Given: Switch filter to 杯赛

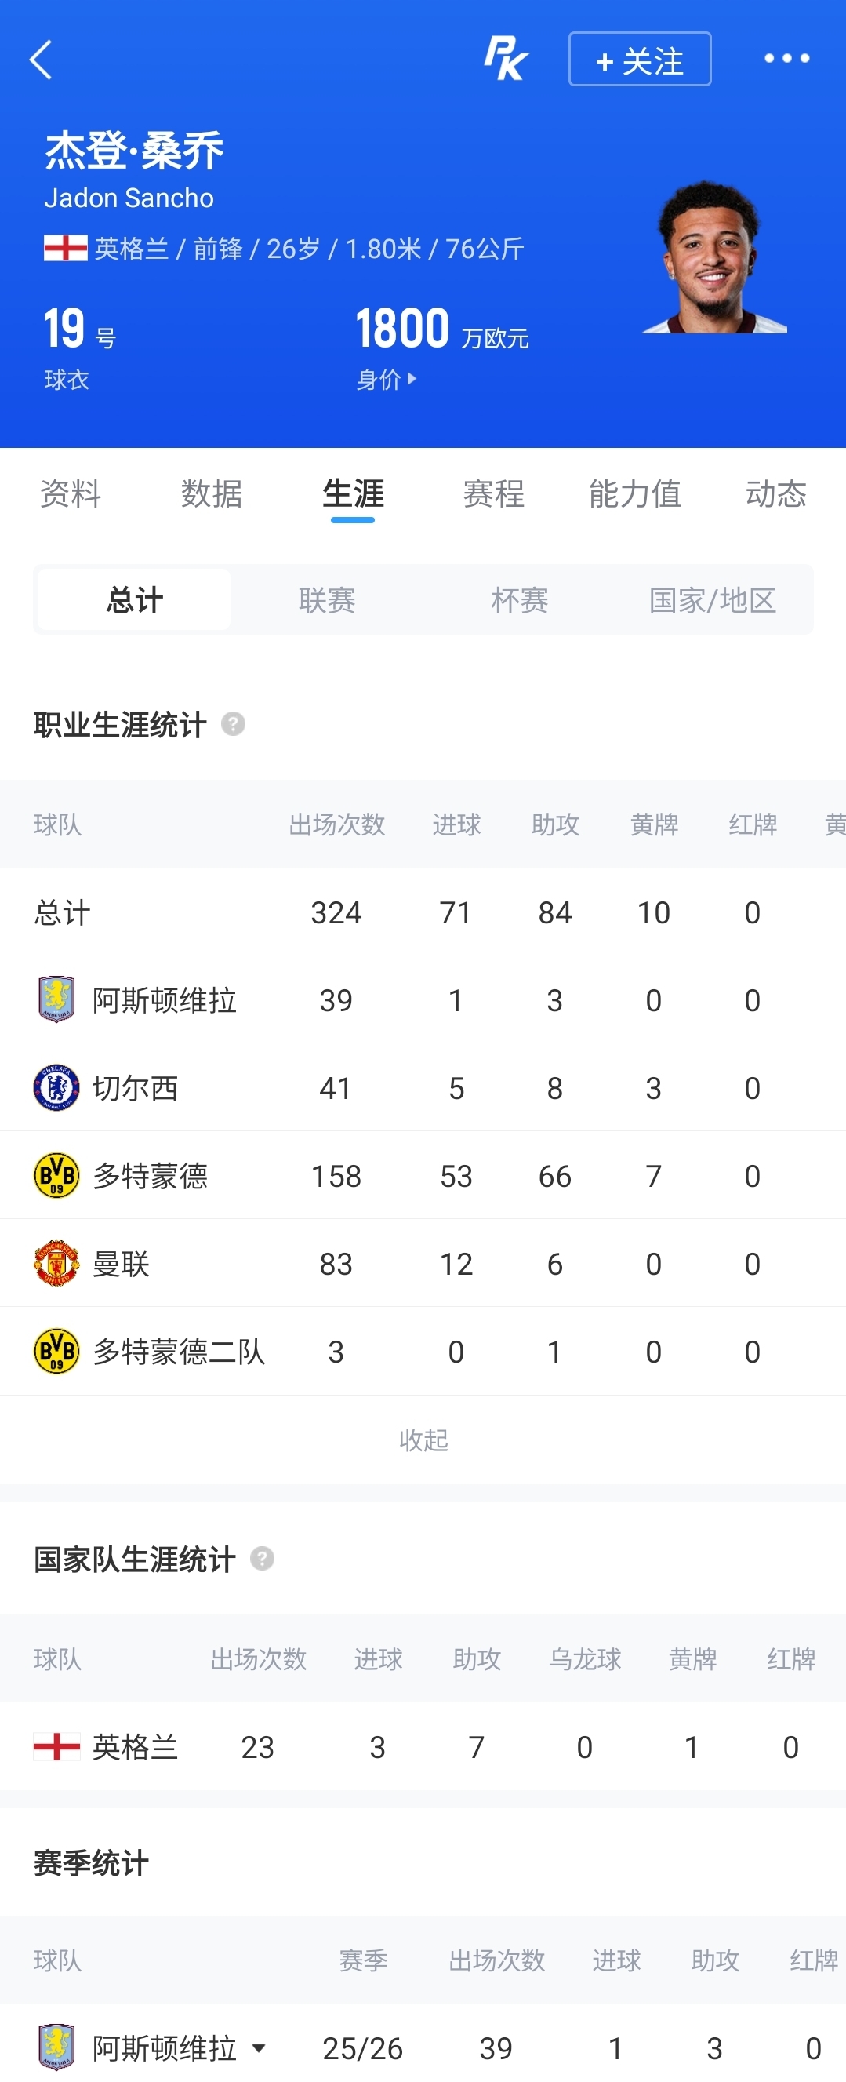Looking at the screenshot, I should 520,599.
